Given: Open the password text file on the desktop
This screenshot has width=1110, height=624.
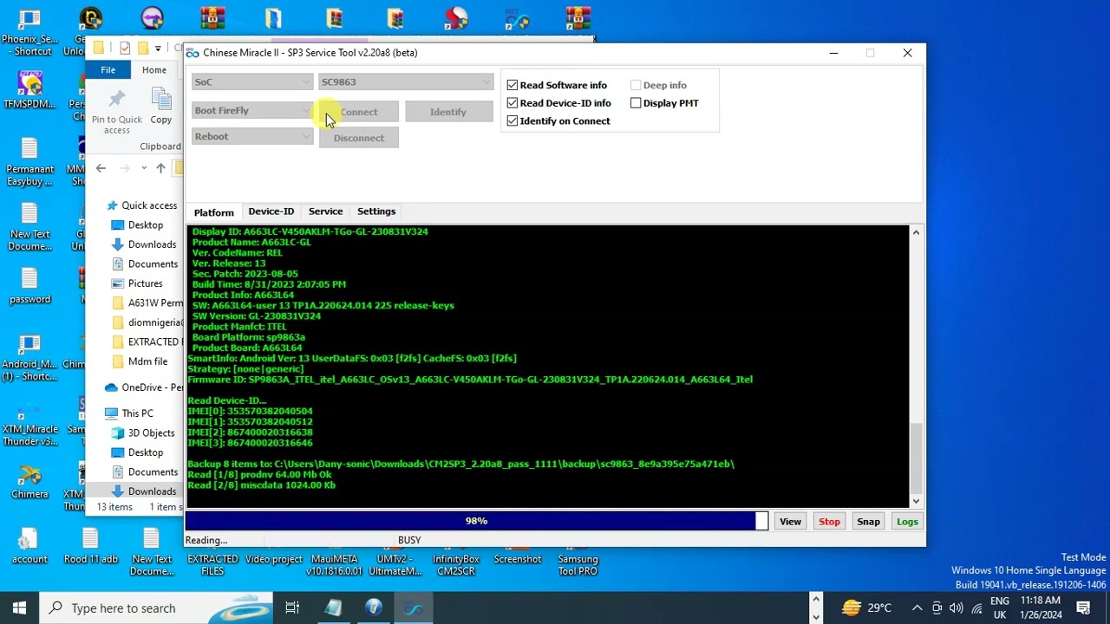Looking at the screenshot, I should (x=29, y=287).
